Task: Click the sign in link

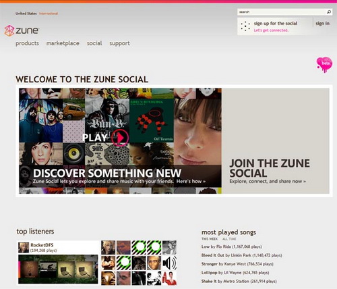Action: pos(322,24)
